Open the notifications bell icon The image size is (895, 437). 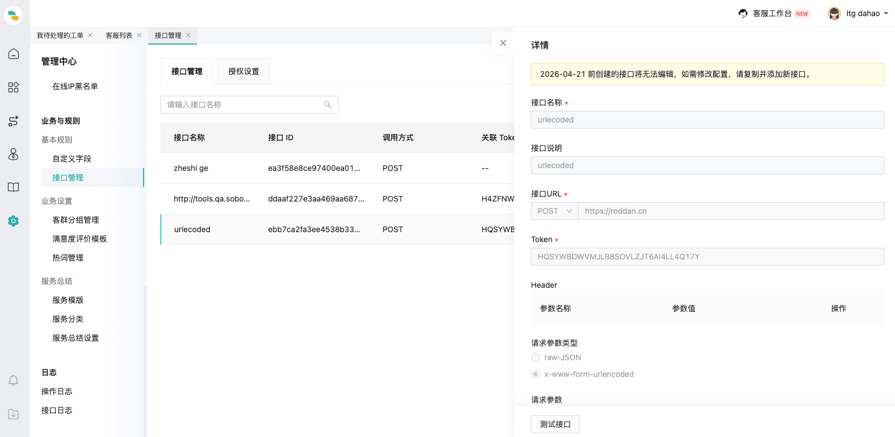(x=13, y=380)
